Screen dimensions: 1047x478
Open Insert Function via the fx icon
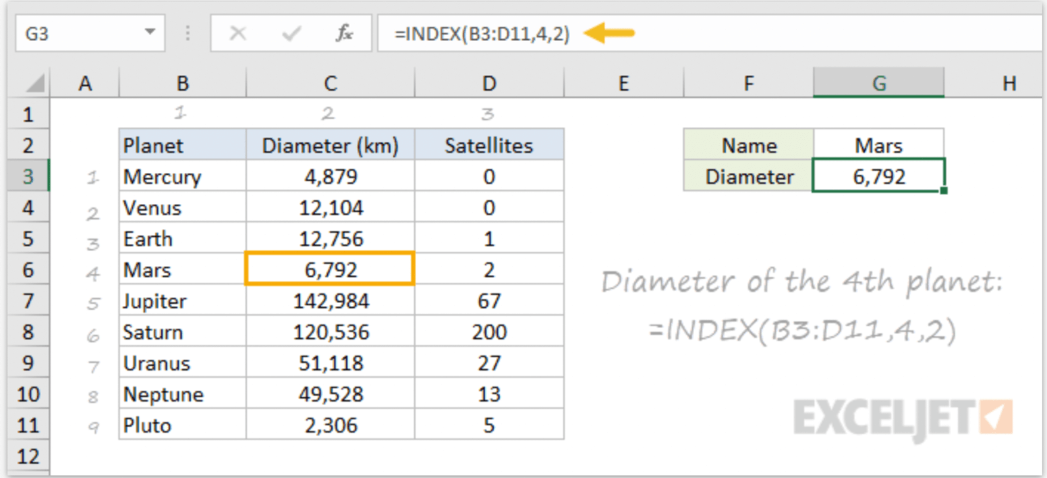click(344, 34)
